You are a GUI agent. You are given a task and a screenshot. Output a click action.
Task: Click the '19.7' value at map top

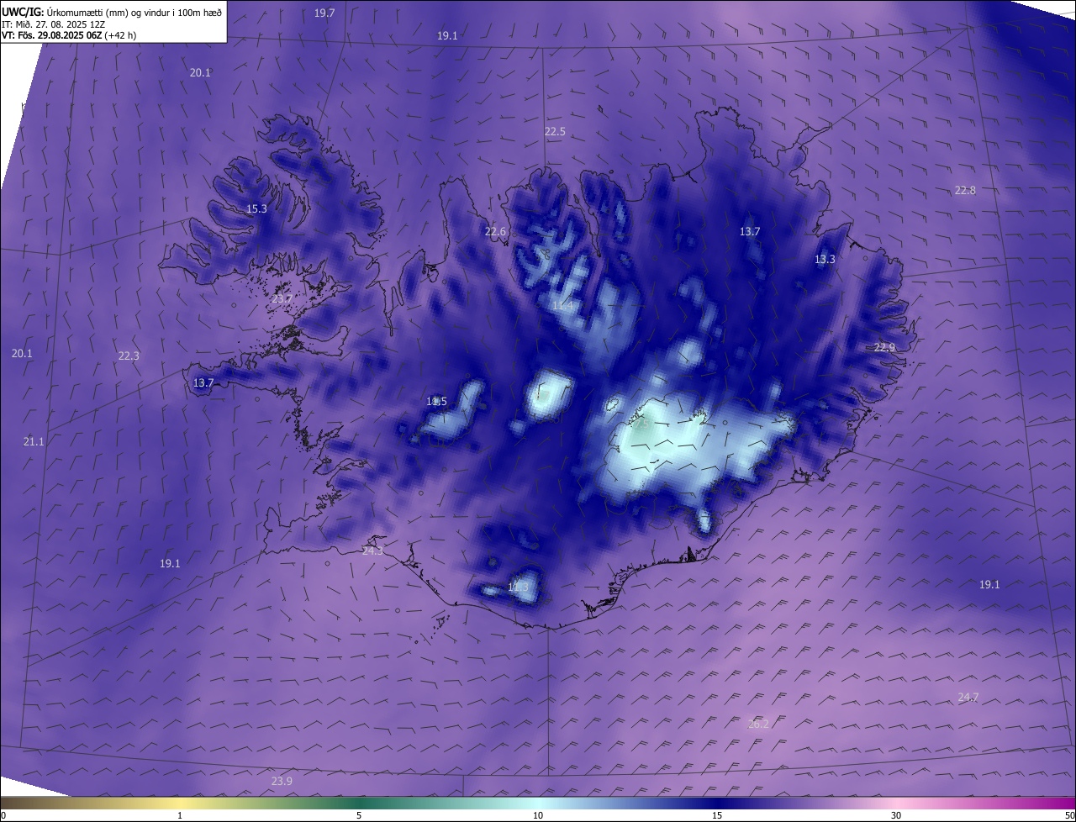tap(324, 13)
